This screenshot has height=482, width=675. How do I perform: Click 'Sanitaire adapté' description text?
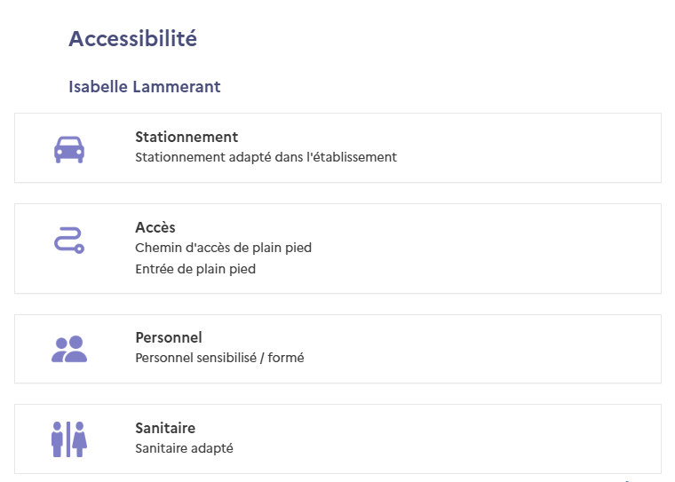(x=184, y=448)
